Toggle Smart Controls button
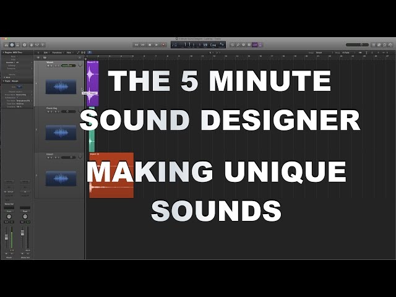This screenshot has height=297, width=396. [32, 45]
